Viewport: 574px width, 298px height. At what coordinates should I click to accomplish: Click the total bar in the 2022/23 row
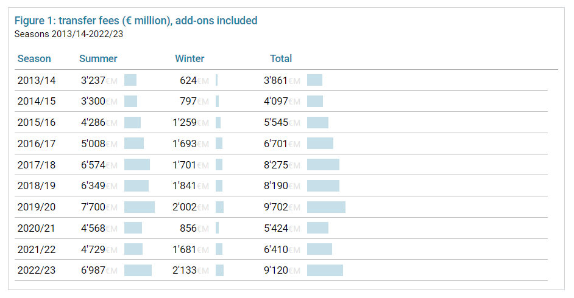coord(325,271)
